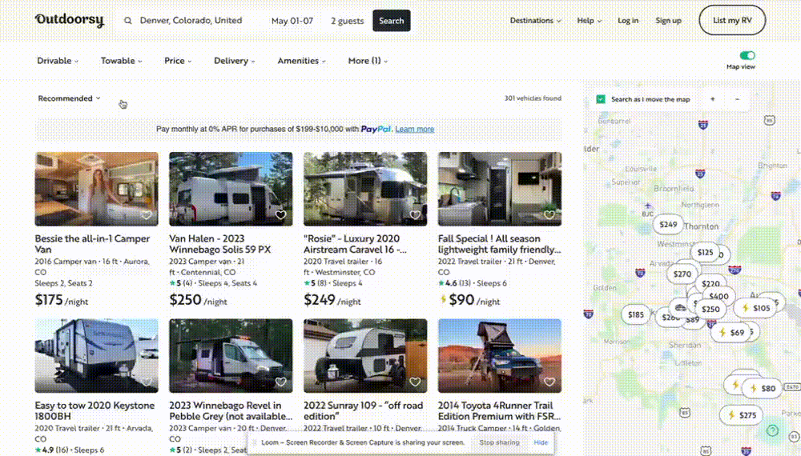Uncheck Search as I move the map

coord(601,99)
